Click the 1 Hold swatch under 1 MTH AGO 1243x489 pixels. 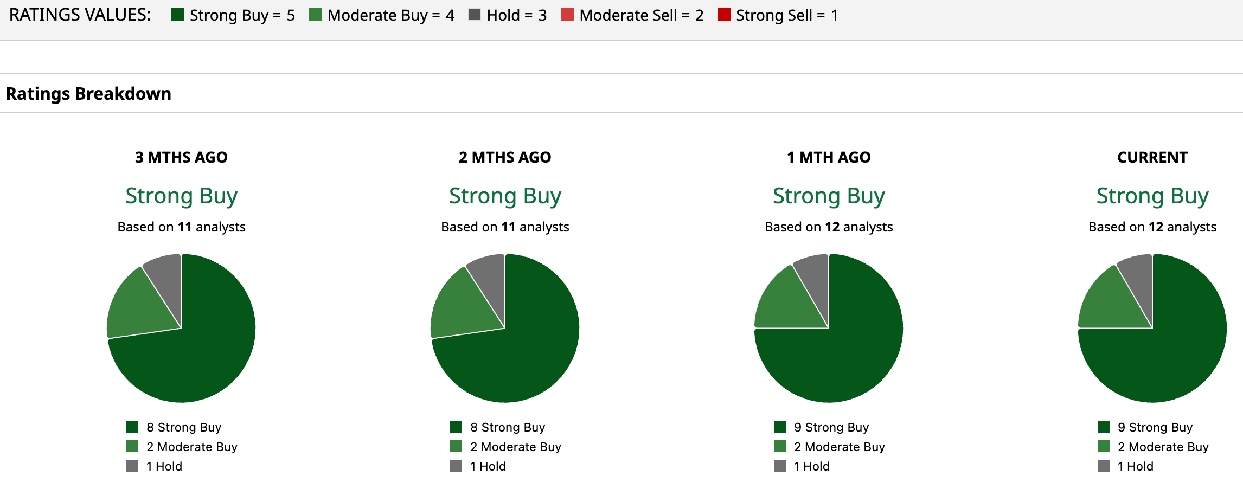[x=780, y=466]
